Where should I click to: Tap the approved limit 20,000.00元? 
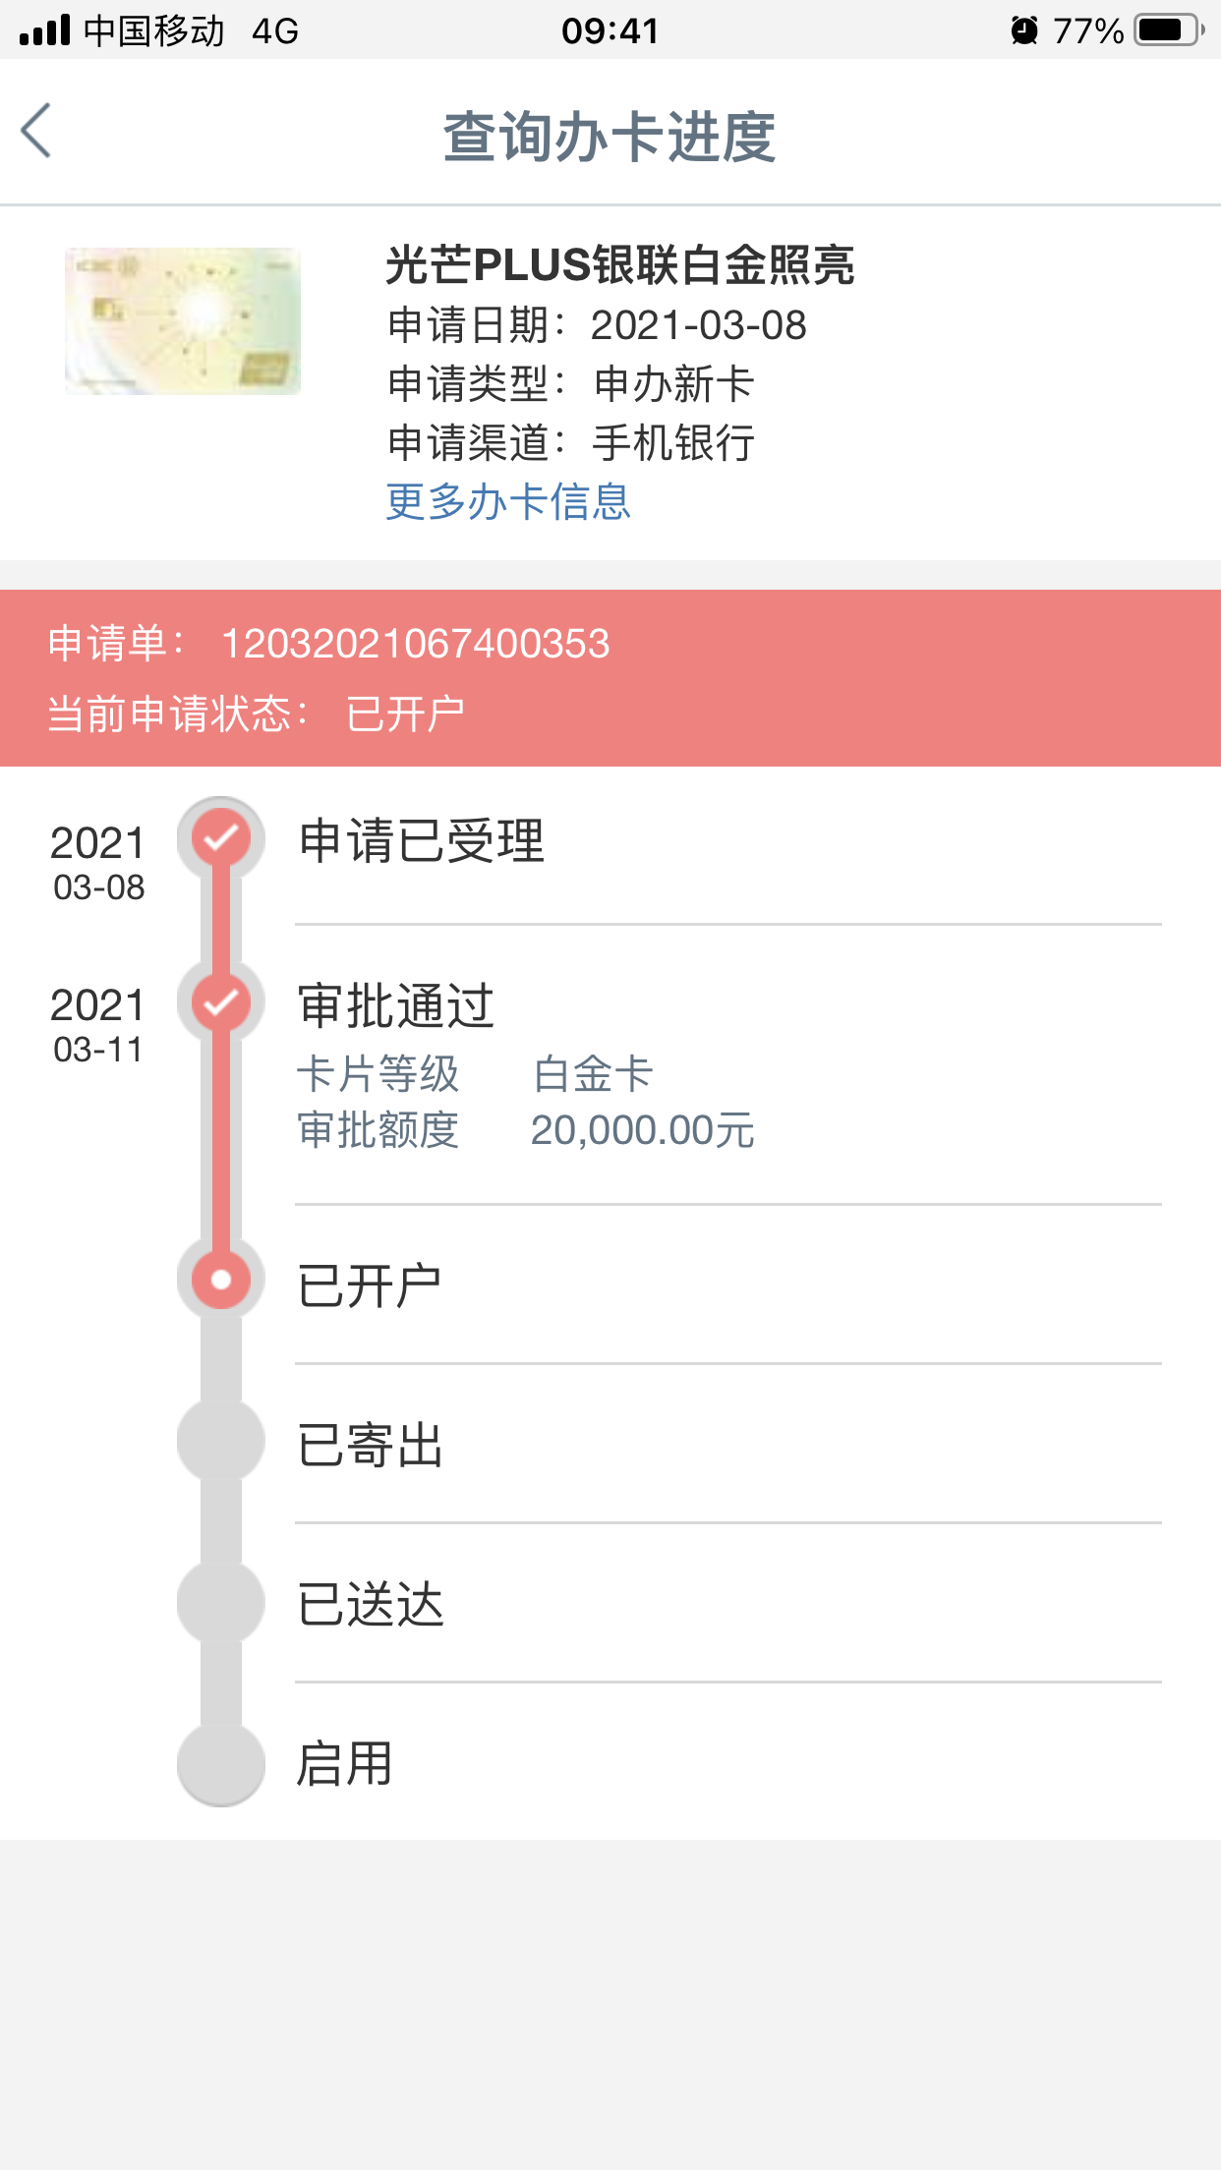[643, 1130]
